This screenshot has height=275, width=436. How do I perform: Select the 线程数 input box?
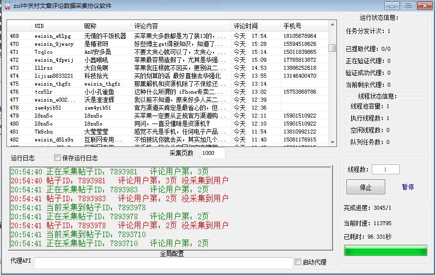pos(385,170)
